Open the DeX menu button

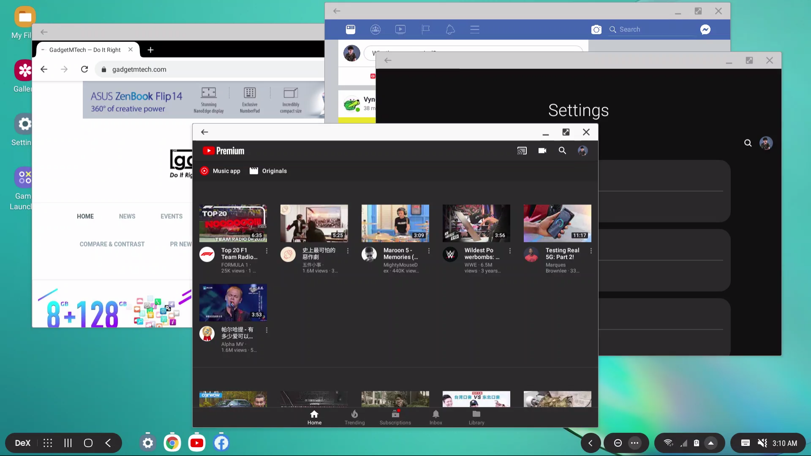pos(23,443)
